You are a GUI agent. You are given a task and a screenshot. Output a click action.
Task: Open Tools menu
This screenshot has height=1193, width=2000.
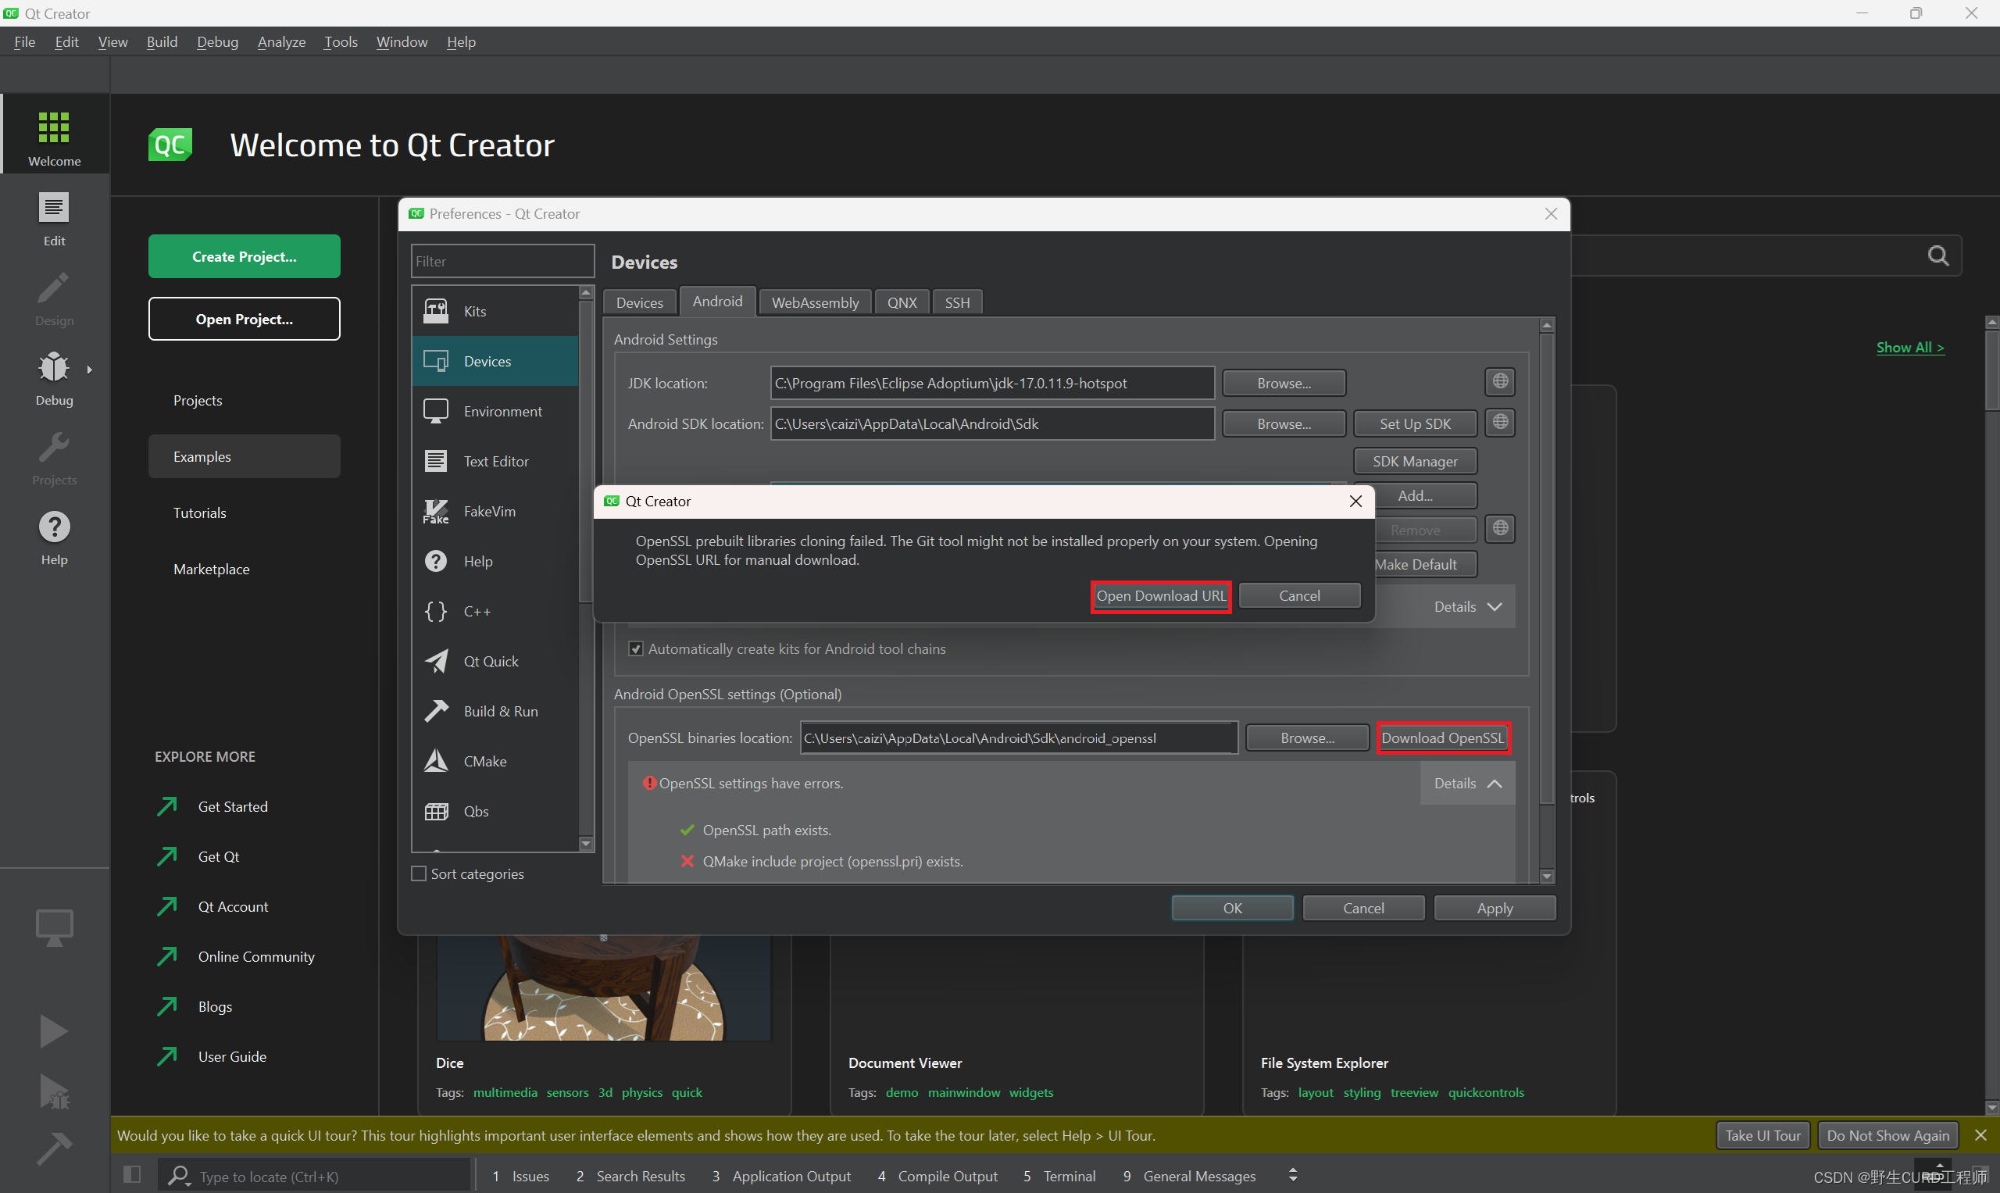coord(341,42)
